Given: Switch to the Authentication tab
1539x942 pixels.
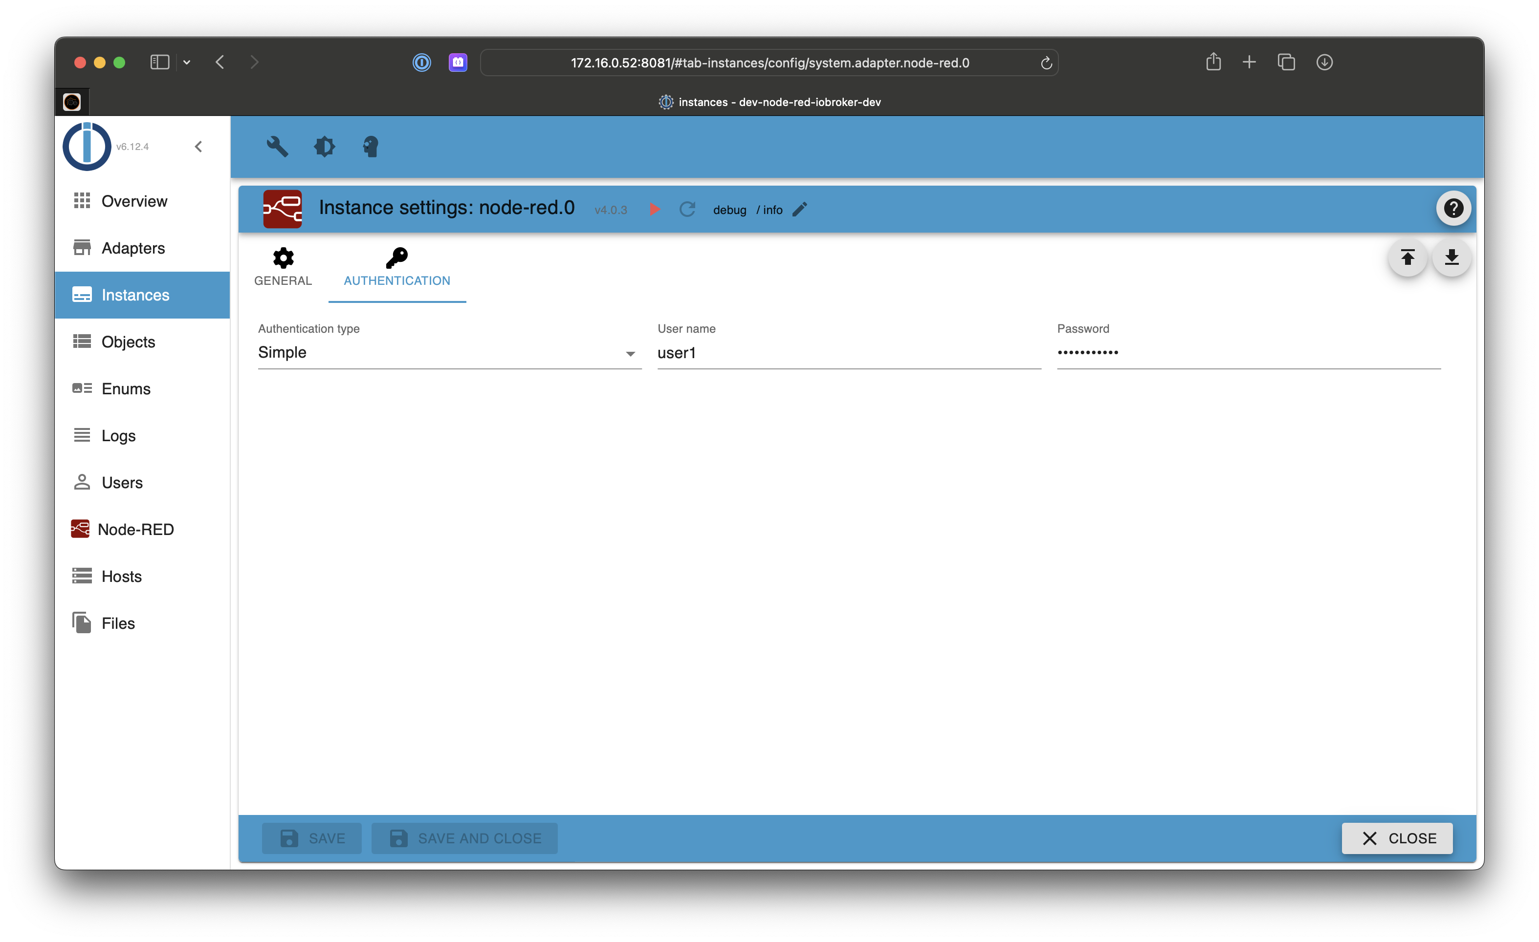Looking at the screenshot, I should [x=396, y=267].
